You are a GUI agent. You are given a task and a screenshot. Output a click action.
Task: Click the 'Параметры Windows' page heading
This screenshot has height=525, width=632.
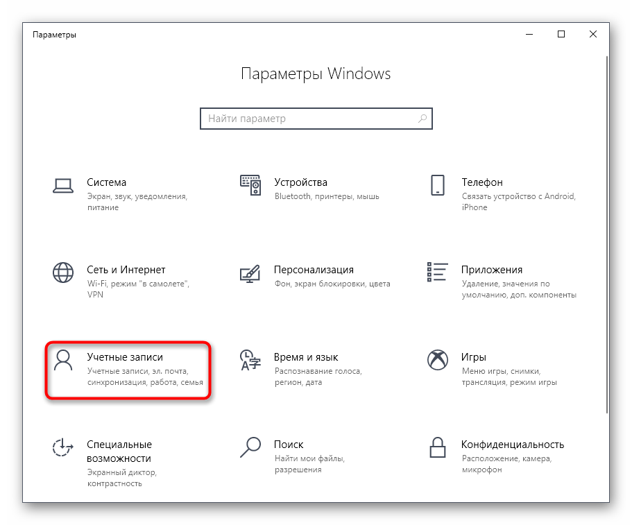point(316,74)
